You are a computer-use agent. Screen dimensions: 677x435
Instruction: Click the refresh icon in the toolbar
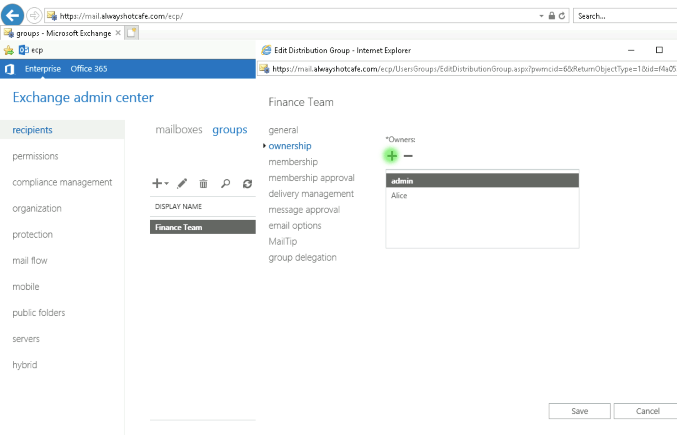[248, 184]
